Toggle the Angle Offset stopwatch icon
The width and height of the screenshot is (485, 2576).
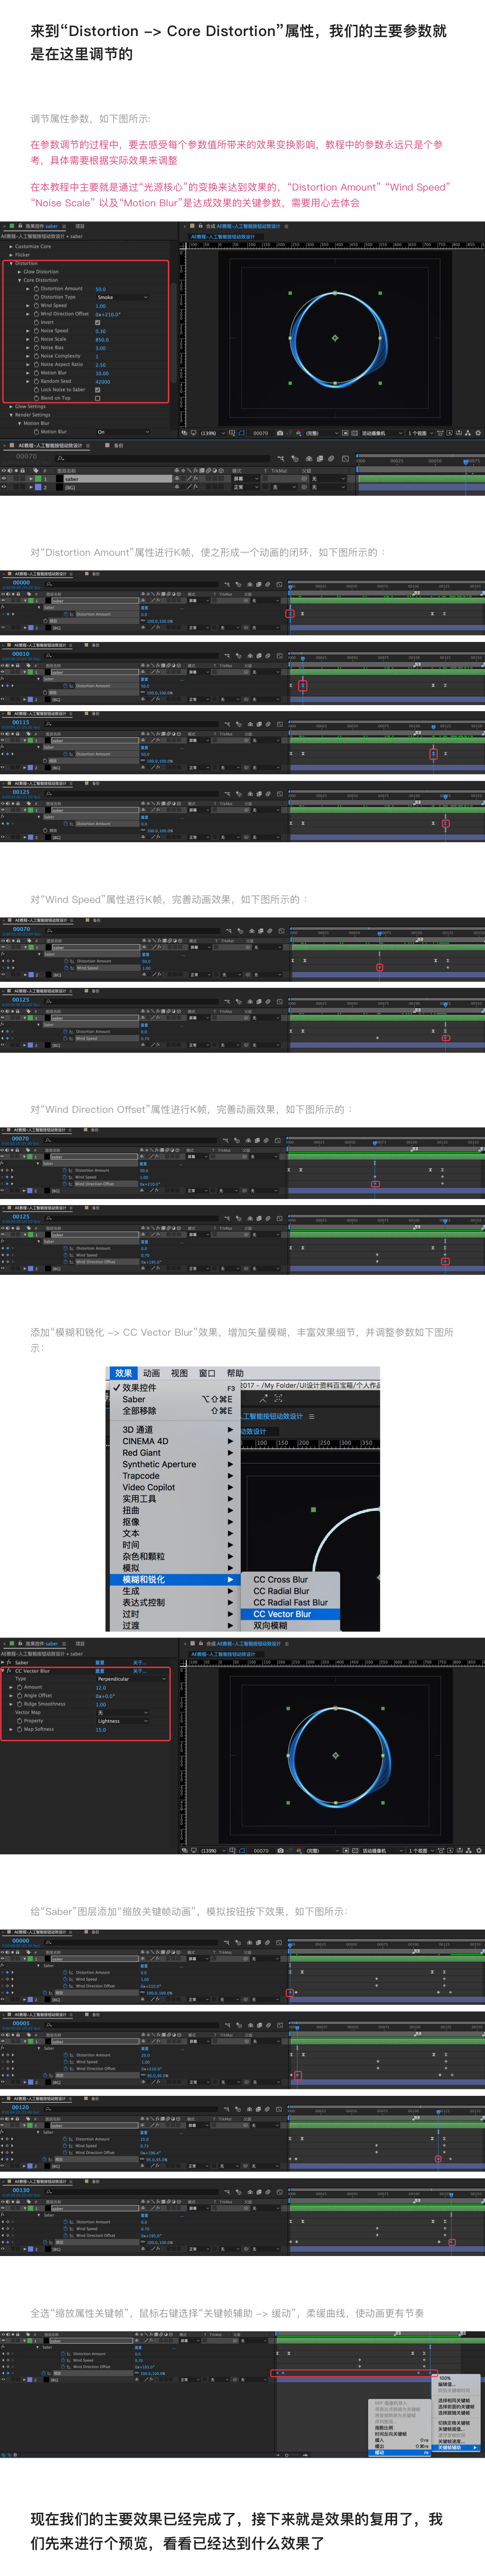[20, 1696]
